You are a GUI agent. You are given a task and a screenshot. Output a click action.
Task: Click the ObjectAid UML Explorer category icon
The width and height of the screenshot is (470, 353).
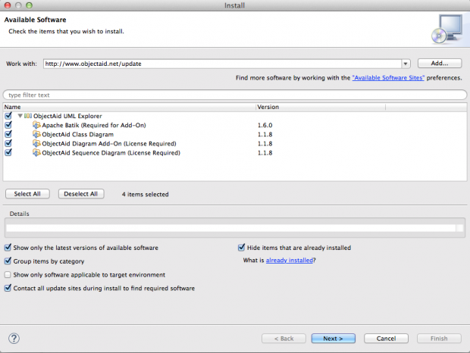tap(28, 115)
